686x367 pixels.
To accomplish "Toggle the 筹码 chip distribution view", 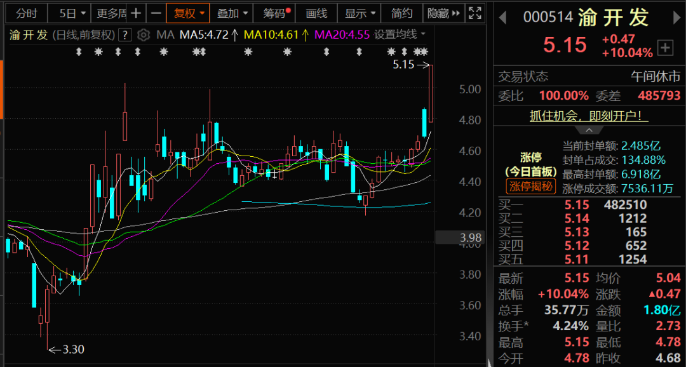I will tap(276, 13).
